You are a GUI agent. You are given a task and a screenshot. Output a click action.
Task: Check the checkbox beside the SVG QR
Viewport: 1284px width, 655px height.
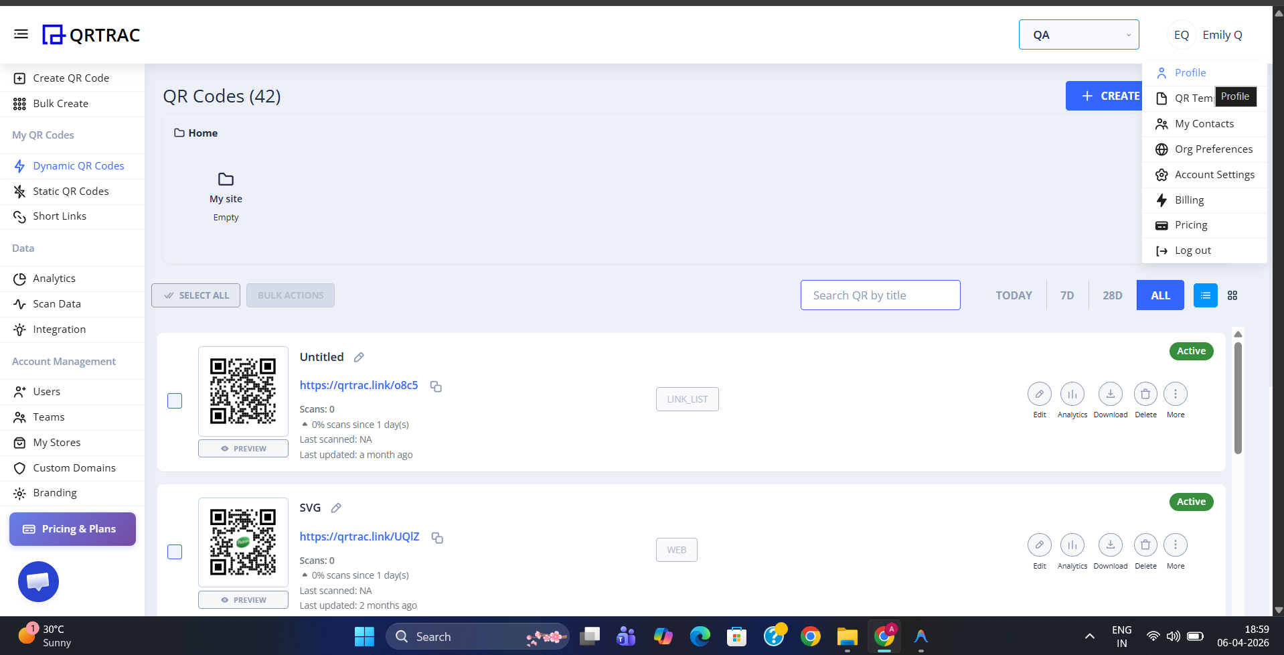[x=174, y=552]
